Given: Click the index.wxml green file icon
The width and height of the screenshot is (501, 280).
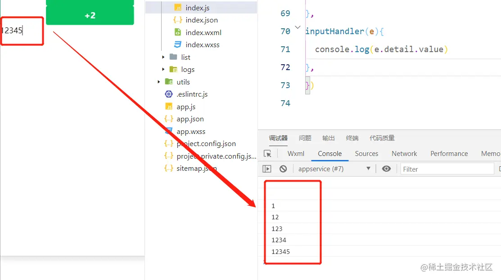Looking at the screenshot, I should point(178,32).
